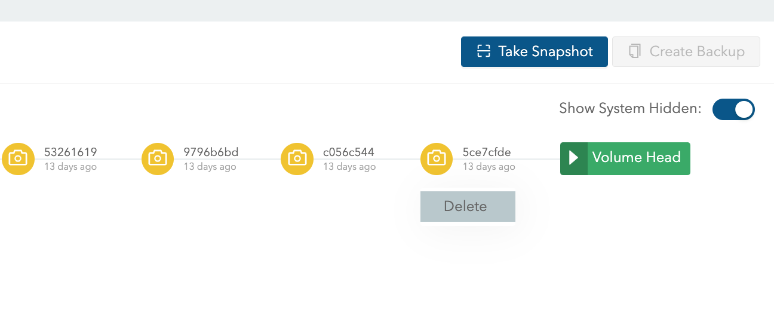
Task: Click the copy icon in Create Backup
Action: coord(635,51)
